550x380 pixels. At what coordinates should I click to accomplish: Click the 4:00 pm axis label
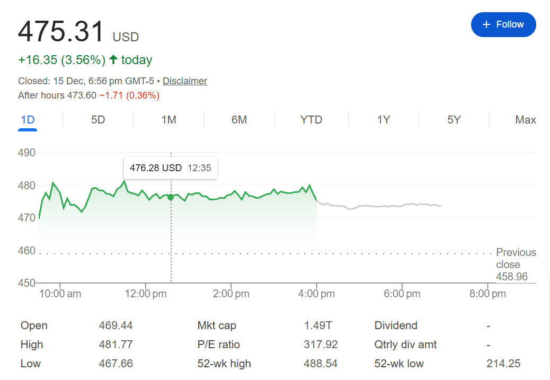click(316, 294)
